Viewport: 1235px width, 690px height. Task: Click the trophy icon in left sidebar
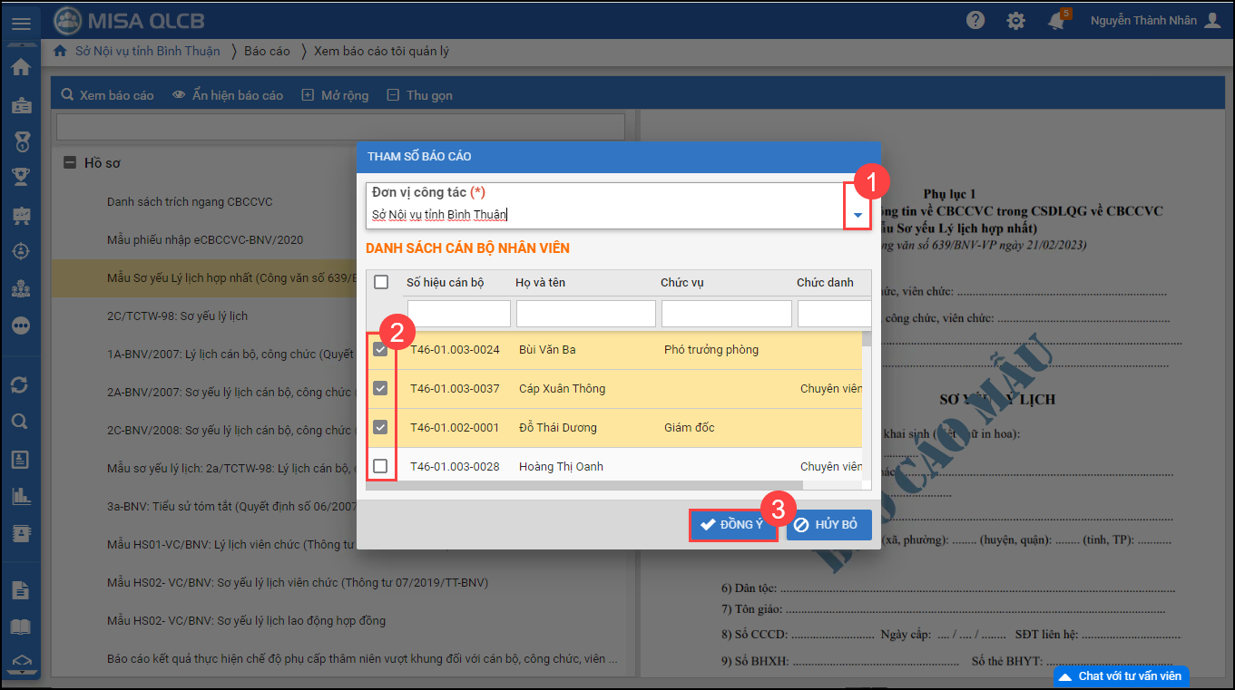pyautogui.click(x=20, y=176)
